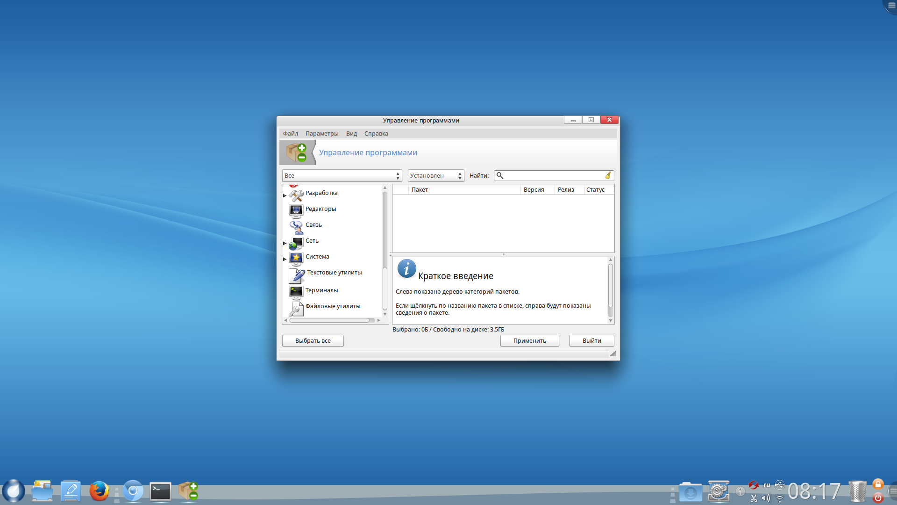
Task: Click the orange lock screen icon
Action: tap(878, 485)
